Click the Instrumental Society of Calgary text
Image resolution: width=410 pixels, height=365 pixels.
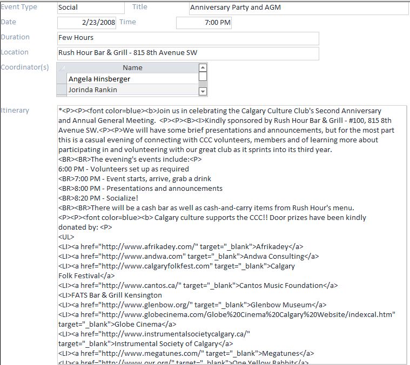(x=166, y=343)
